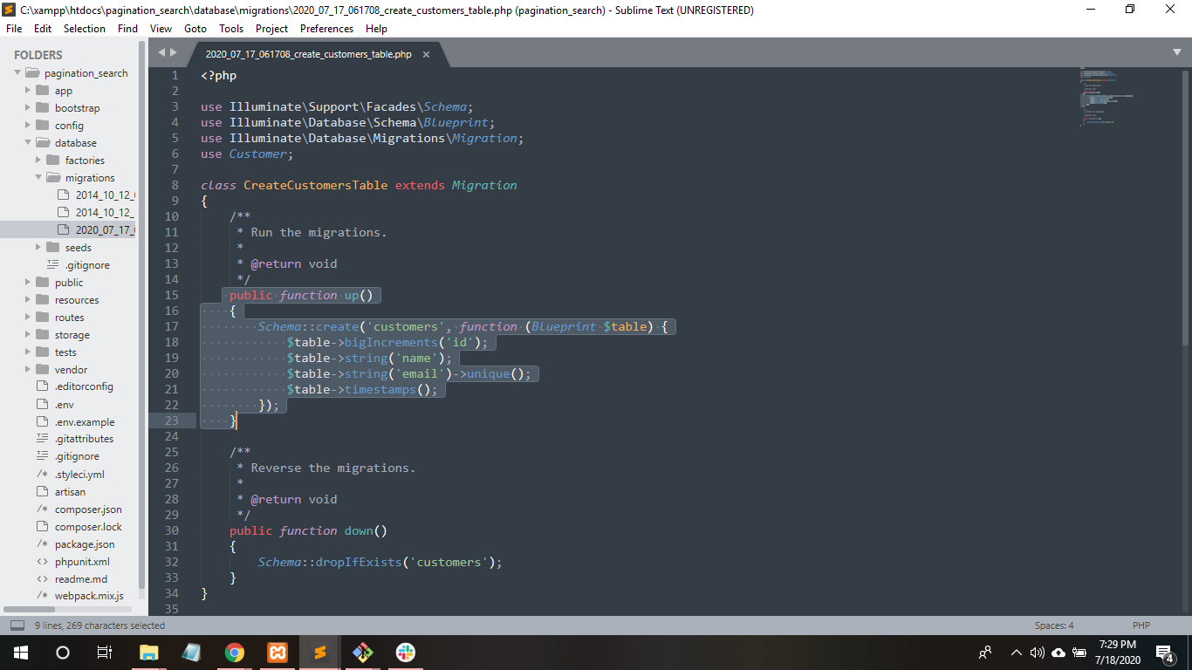Toggle the side bar panel switcher icon

[17, 626]
